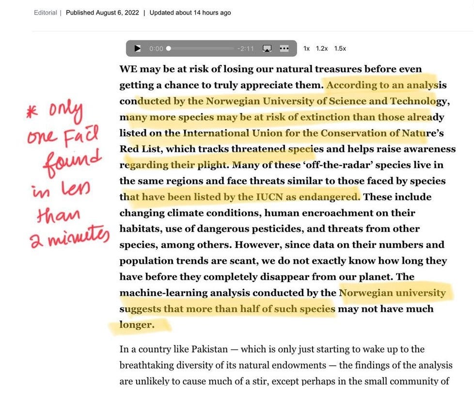474x393 pixels.
Task: Open the Editorial section link
Action: (46, 13)
